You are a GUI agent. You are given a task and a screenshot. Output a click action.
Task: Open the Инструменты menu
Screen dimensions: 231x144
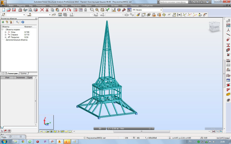click(x=101, y=6)
